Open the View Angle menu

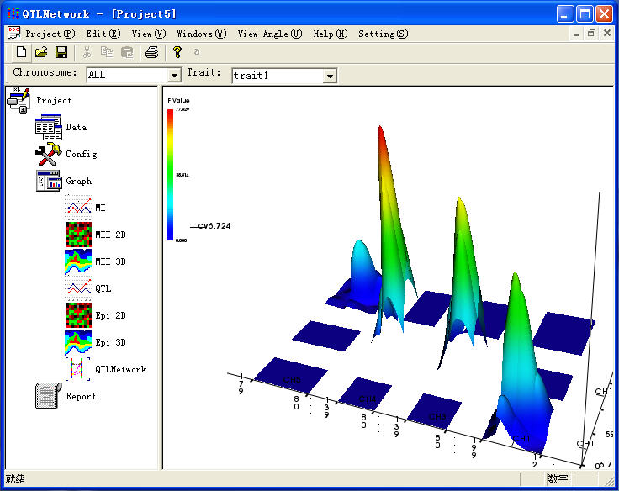pyautogui.click(x=269, y=34)
